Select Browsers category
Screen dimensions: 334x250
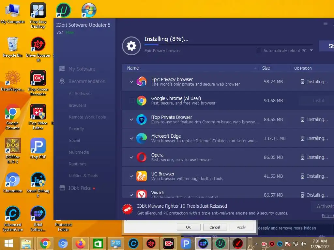(78, 105)
